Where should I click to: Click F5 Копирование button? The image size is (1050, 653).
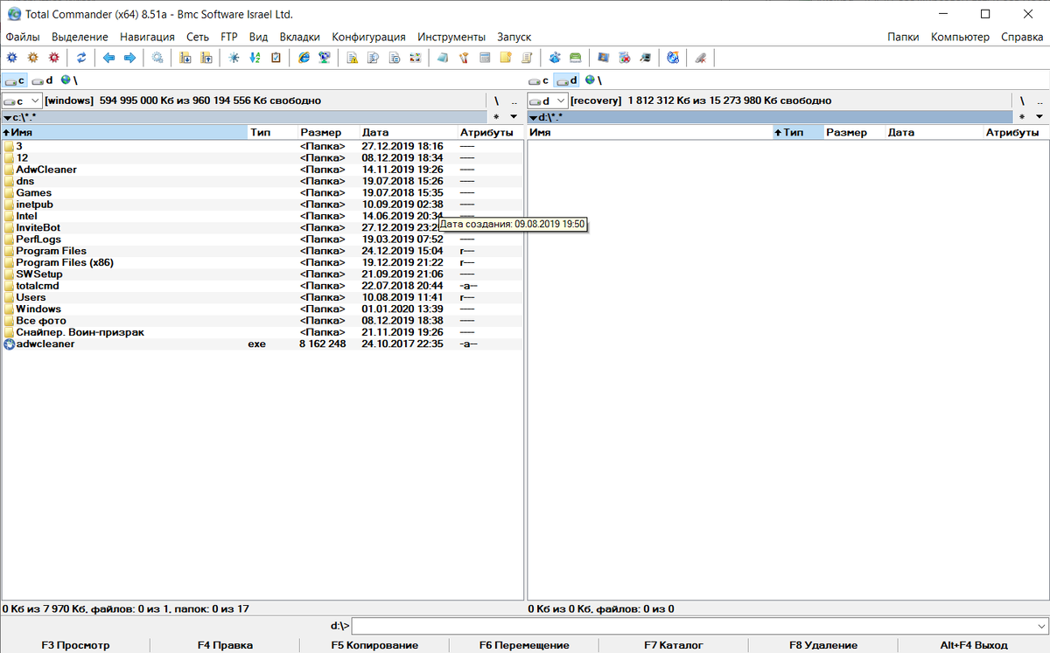click(374, 645)
